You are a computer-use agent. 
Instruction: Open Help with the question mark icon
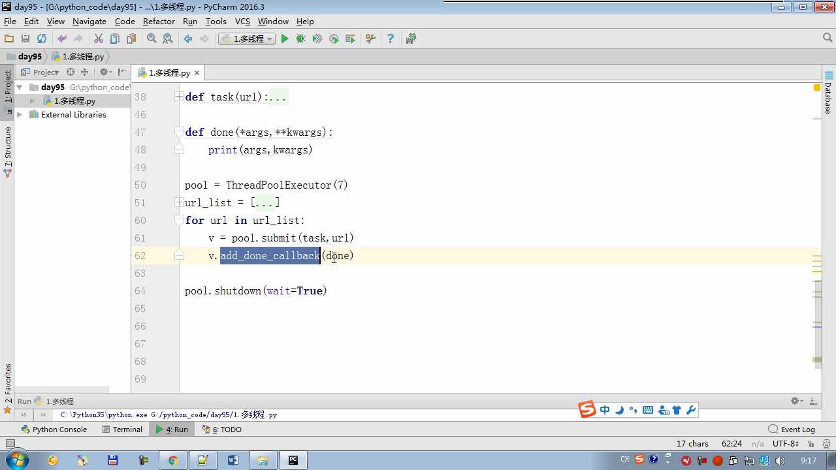[391, 39]
